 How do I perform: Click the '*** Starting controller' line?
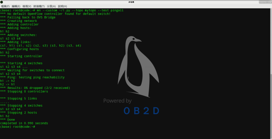click(x=21, y=56)
